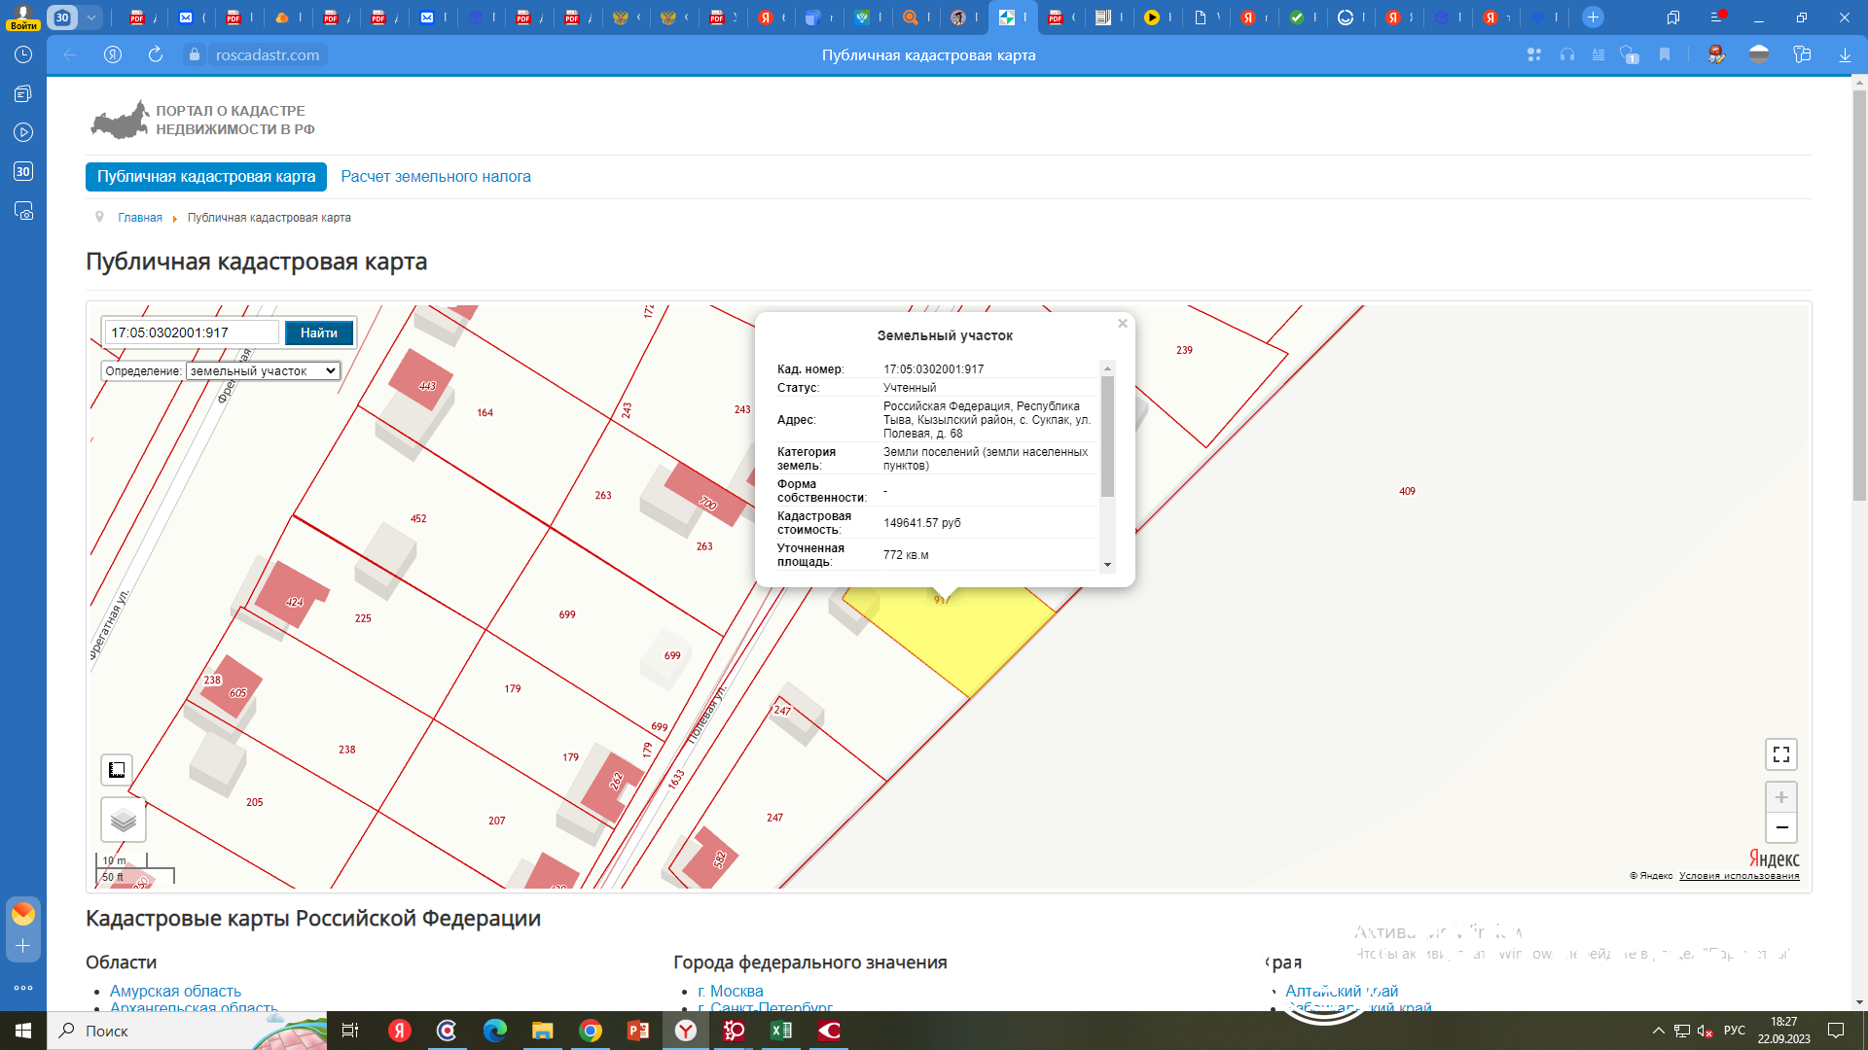Screen dimensions: 1868x1050
Task: Open browser downloads arrow icon
Action: coord(1845,54)
